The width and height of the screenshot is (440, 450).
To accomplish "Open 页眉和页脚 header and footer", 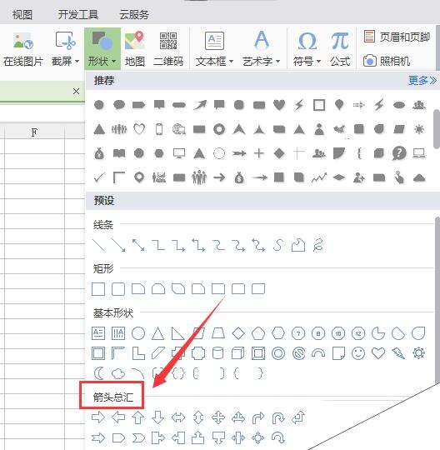I will tap(397, 37).
